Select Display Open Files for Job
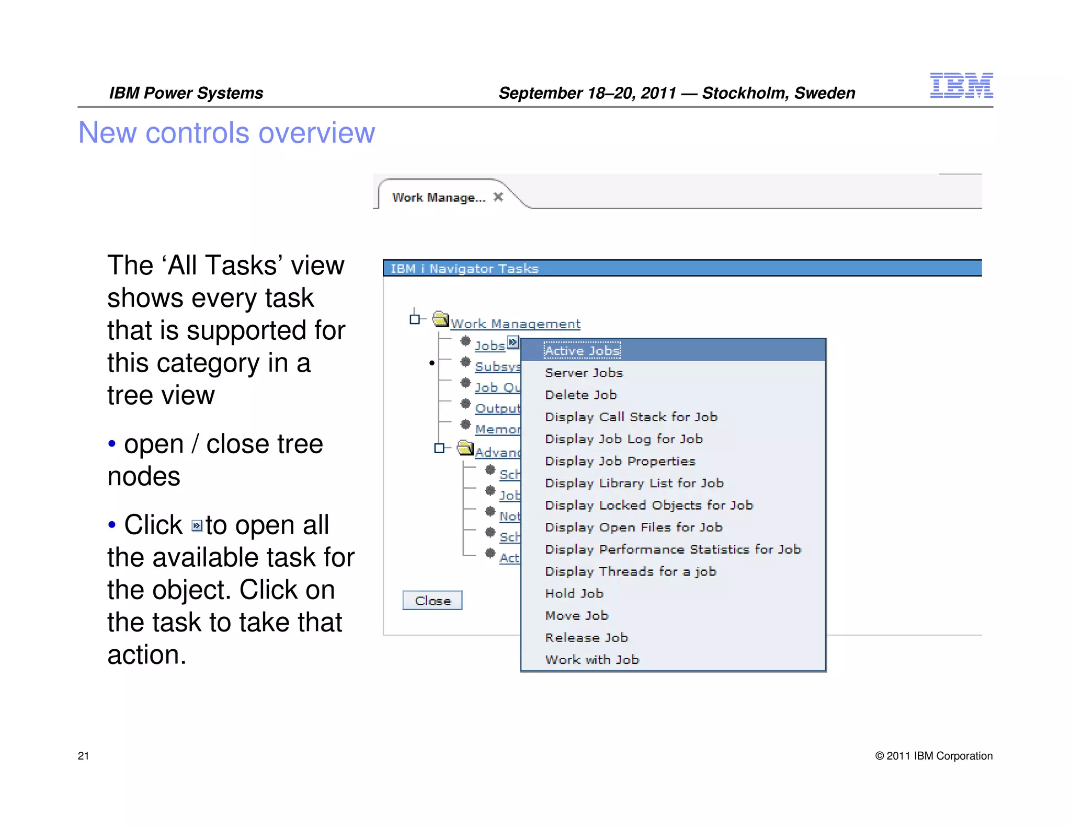The width and height of the screenshot is (1071, 827). 673,527
